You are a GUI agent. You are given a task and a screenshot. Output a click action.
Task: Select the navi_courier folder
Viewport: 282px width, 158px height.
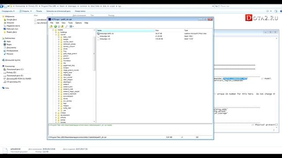pos(68,77)
